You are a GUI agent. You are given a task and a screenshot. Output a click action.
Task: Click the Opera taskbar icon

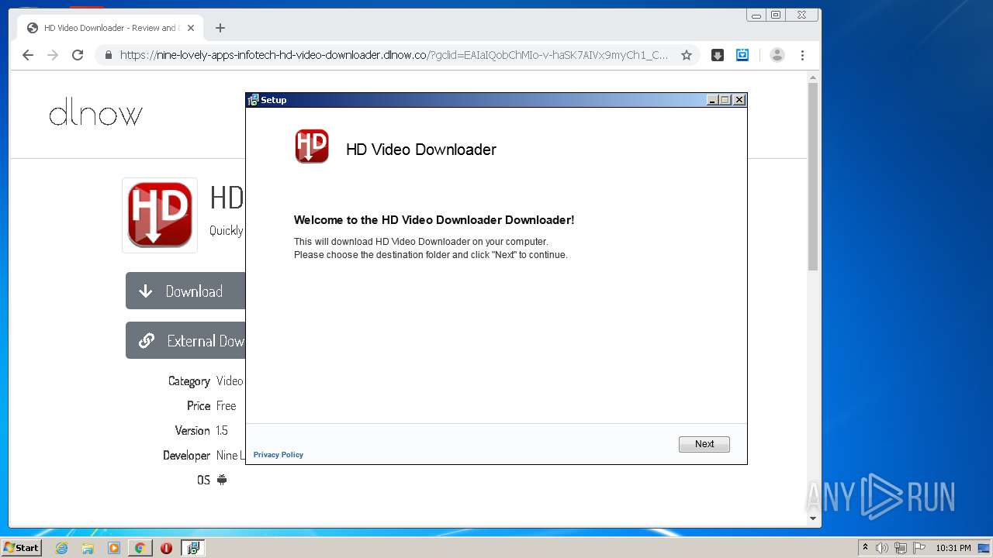pos(166,548)
